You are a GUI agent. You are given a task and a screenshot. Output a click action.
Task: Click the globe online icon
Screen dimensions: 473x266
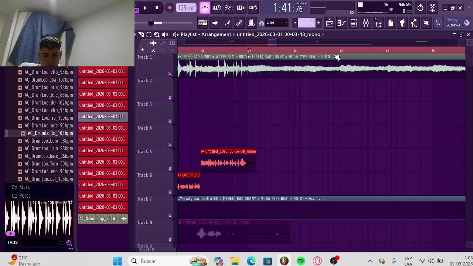pyautogui.click(x=467, y=23)
